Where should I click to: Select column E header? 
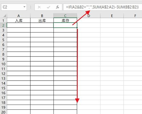(112, 16)
